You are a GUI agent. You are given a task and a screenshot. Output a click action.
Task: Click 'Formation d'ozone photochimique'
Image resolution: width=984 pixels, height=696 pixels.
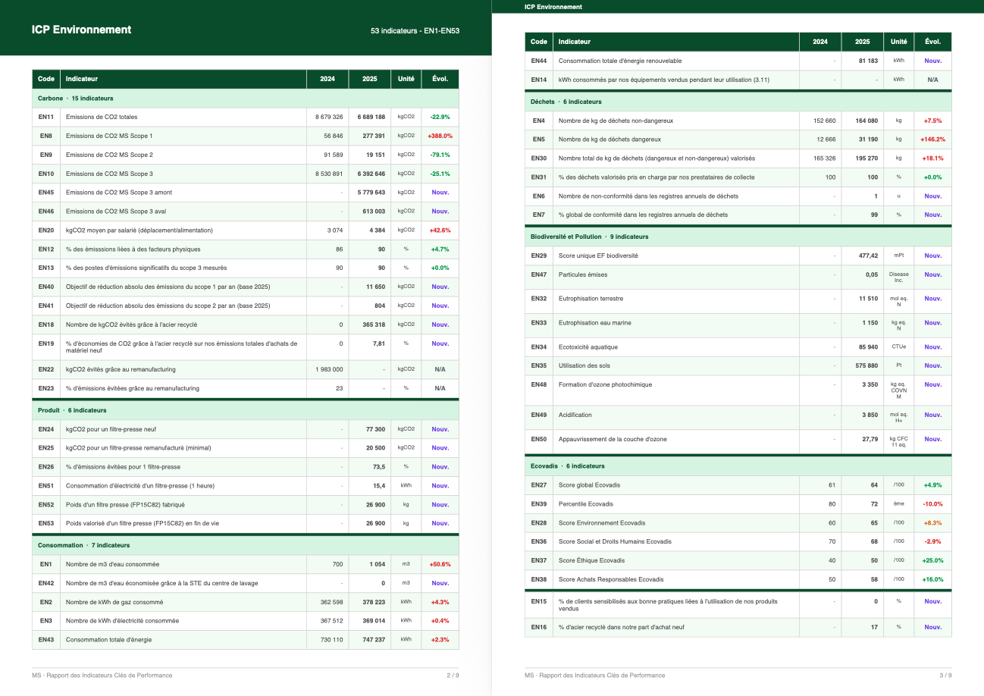(605, 384)
